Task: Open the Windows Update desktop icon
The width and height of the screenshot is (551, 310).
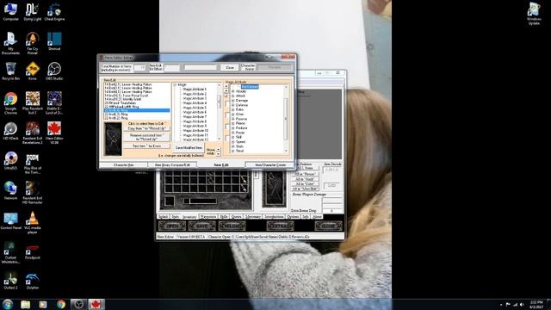Action: coord(534,14)
